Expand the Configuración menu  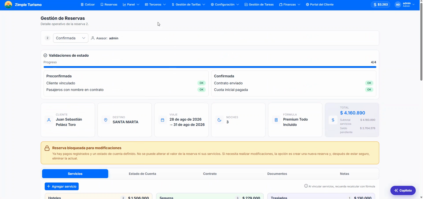pyautogui.click(x=225, y=4)
